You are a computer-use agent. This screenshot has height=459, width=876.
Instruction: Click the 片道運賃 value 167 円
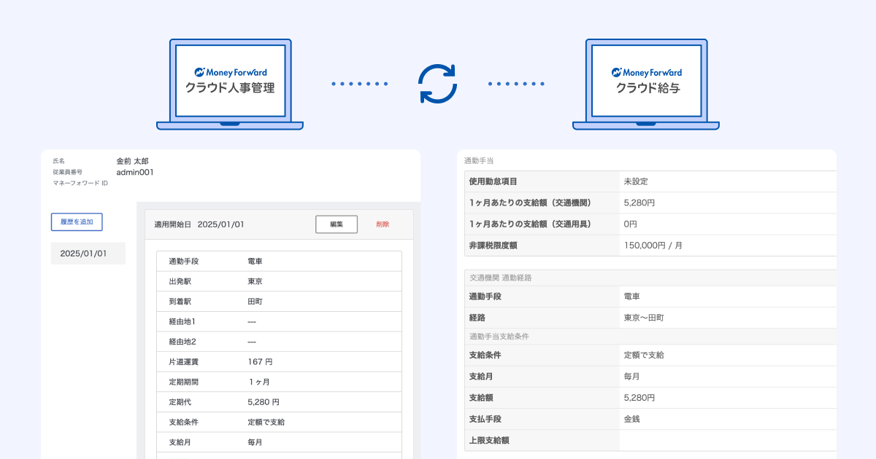click(260, 361)
